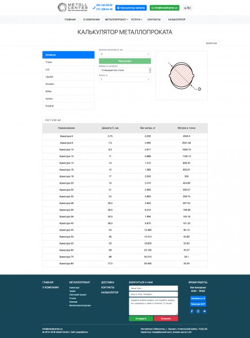Click the e-mail/phone field in contact form
This screenshot has width=250, height=338.
[154, 294]
